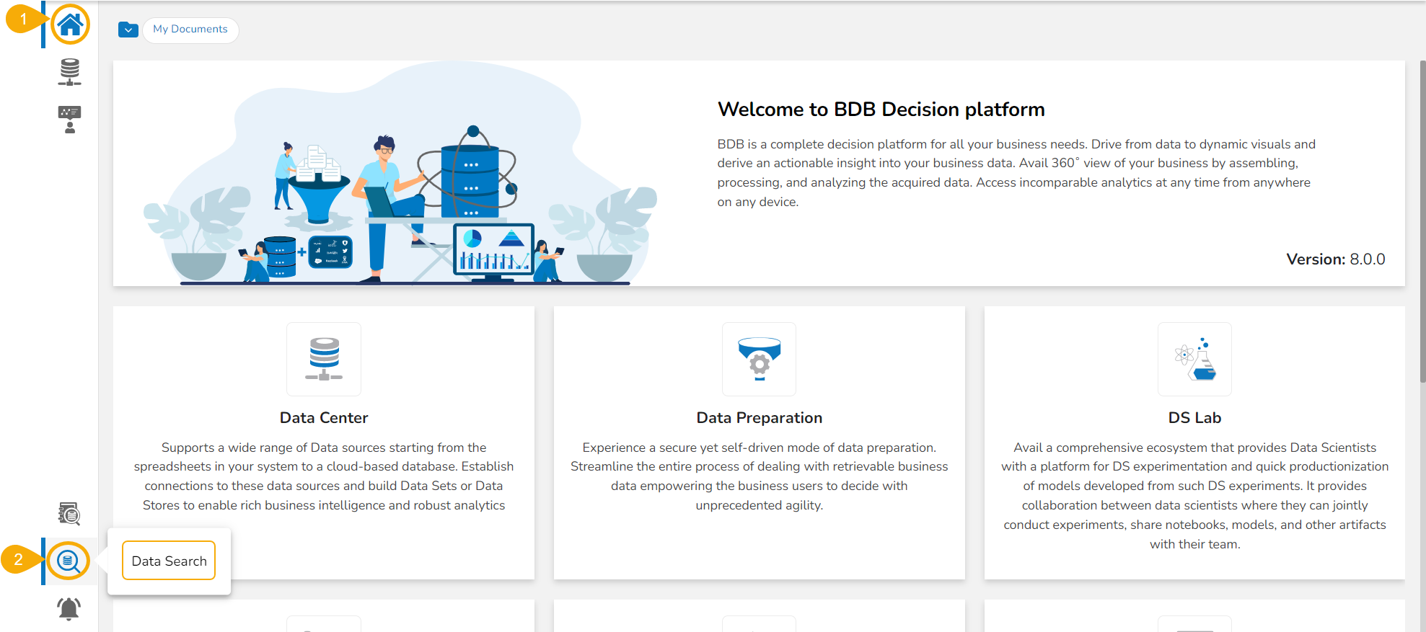Click the vertical scrollbar on the right
Viewport: 1426px width, 632px height.
click(x=1422, y=216)
